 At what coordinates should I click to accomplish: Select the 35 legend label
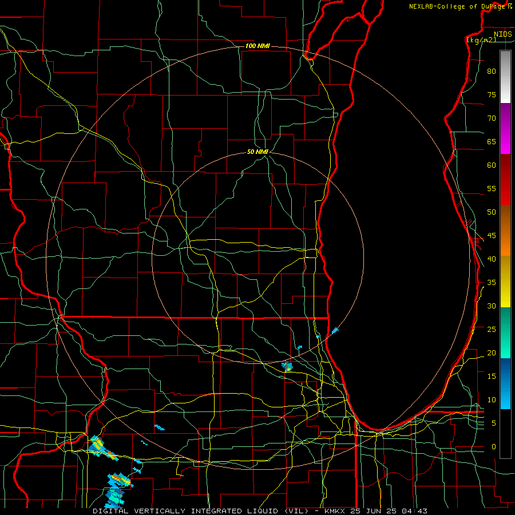point(492,283)
